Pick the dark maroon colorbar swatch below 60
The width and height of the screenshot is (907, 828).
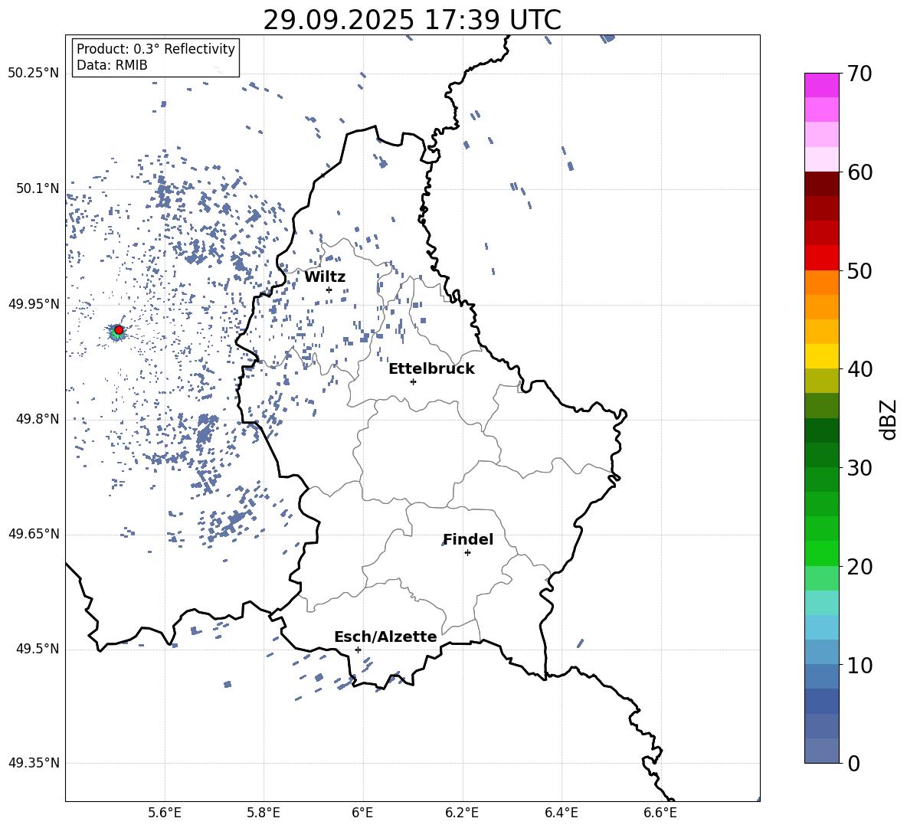[x=822, y=184]
